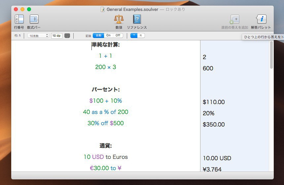Viewport: 284px width, 185px height.
Task: Open the 10進数 number base dropdown
Action: click(38, 36)
